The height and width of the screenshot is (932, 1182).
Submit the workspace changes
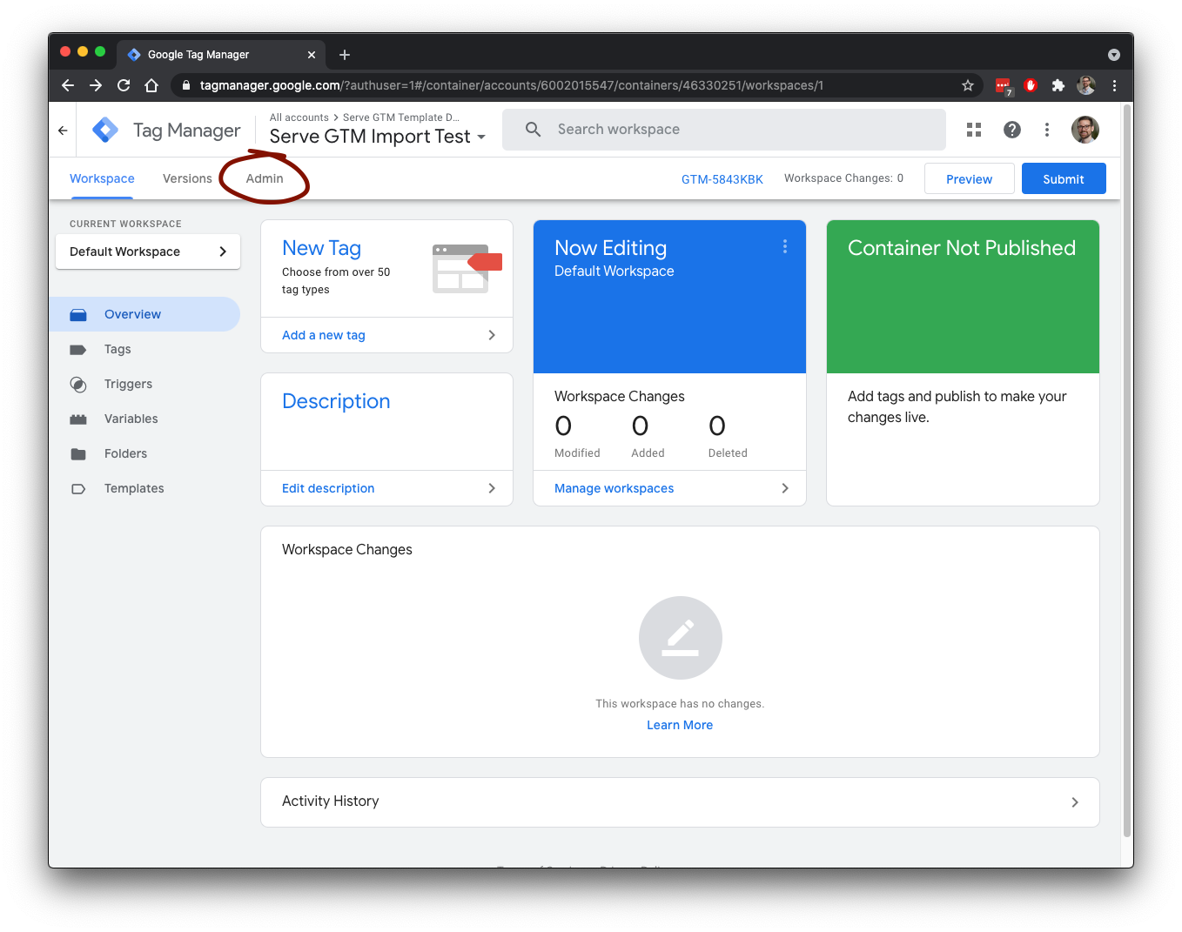[1063, 178]
